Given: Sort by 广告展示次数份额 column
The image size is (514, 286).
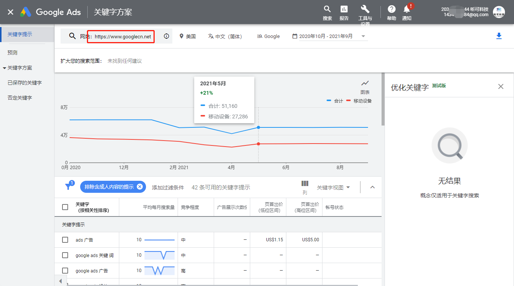Looking at the screenshot, I should coord(232,207).
